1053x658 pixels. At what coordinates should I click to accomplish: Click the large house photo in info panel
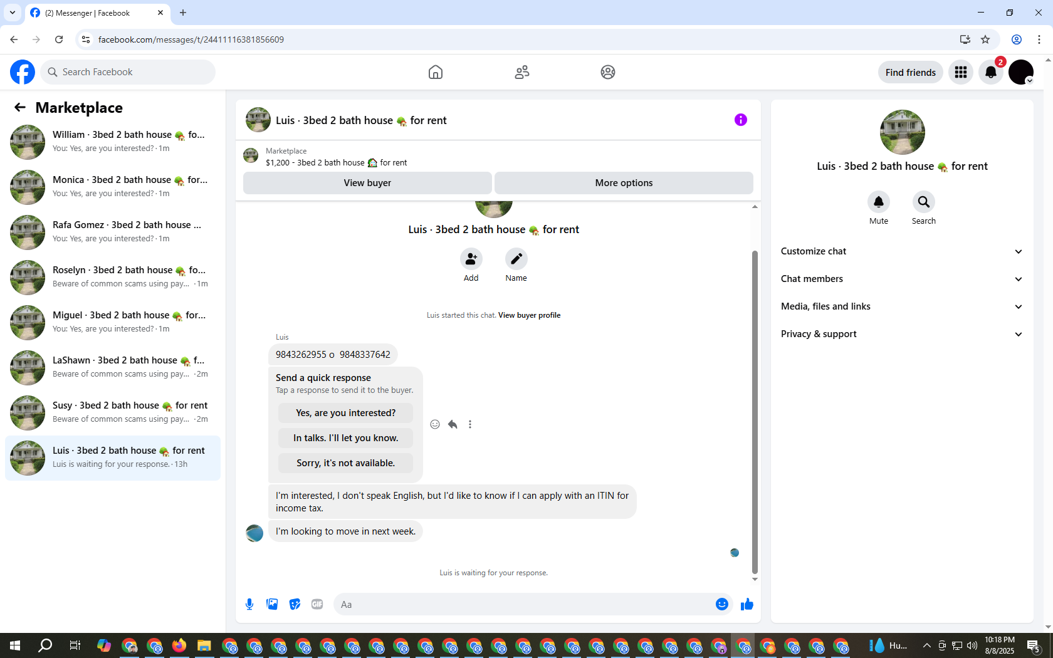click(x=903, y=132)
